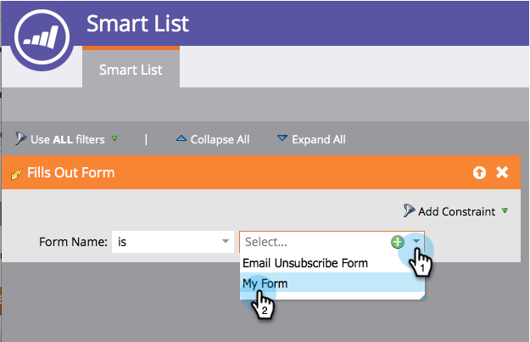Viewport: 530px width, 342px height.
Task: Open the Add Constraint dropdown
Action: [x=505, y=211]
